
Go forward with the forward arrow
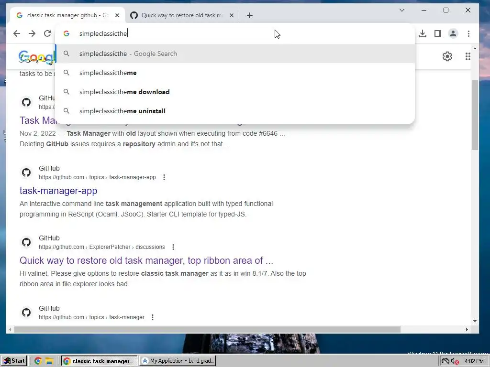click(x=32, y=33)
